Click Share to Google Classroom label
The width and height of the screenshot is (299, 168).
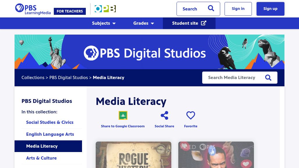(123, 126)
